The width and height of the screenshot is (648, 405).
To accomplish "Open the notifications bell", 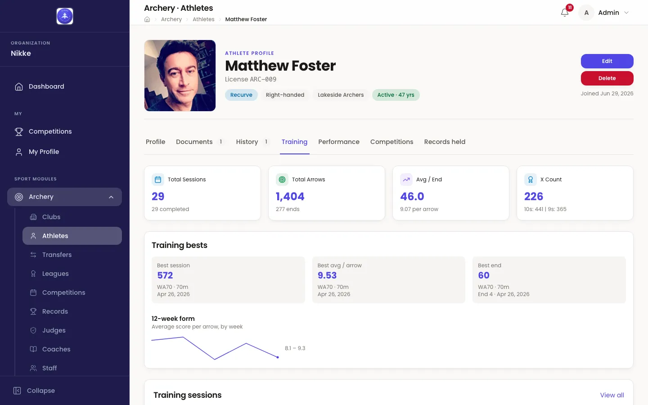I will 565,13.
